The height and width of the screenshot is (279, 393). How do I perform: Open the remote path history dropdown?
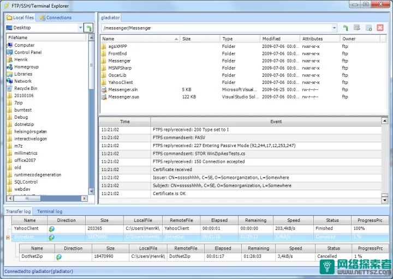click(x=334, y=28)
